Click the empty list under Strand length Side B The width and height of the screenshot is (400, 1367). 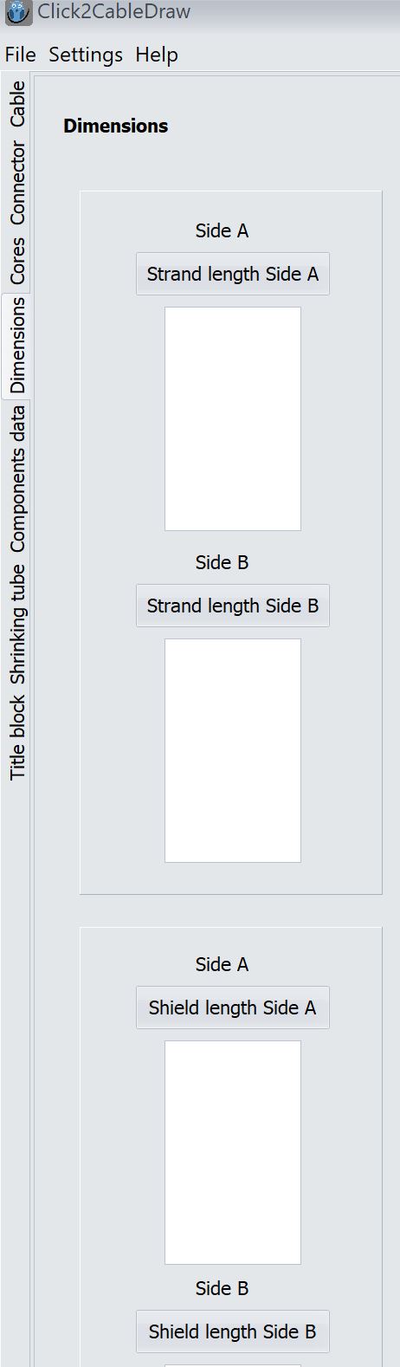click(233, 750)
